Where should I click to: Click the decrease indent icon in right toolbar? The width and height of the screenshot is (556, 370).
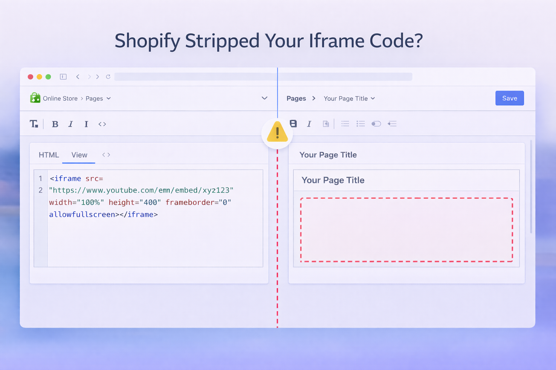[392, 124]
